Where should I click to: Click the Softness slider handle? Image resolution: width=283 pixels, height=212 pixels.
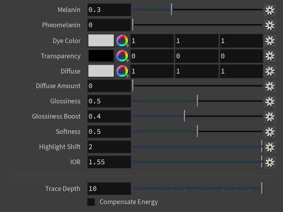click(198, 131)
